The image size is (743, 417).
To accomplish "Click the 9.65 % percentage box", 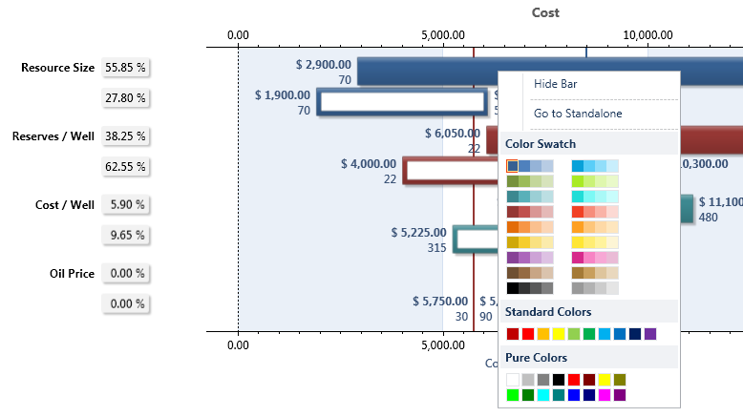I will coord(126,235).
